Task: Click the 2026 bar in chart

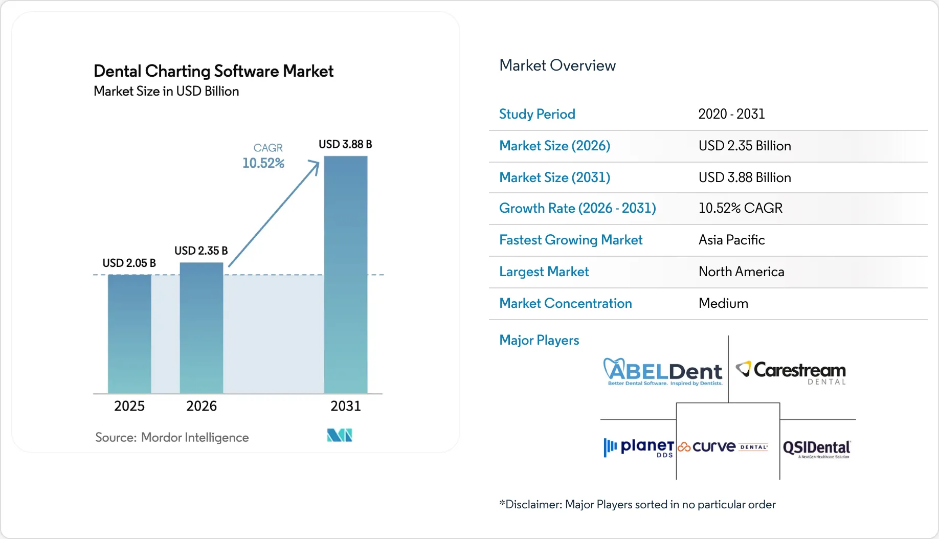Action: coord(202,328)
